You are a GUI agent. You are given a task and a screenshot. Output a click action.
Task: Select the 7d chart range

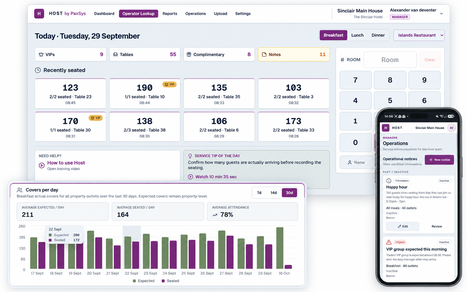click(x=259, y=193)
